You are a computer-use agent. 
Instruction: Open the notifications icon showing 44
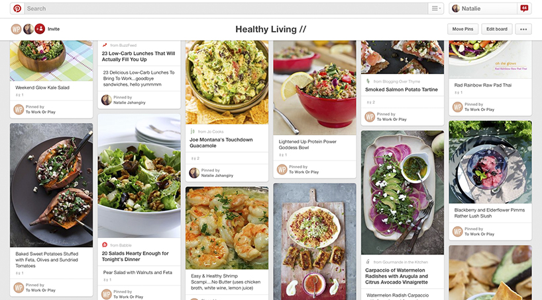click(x=524, y=9)
